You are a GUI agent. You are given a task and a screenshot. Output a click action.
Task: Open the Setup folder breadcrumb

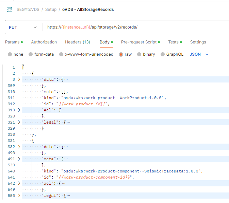coord(51,10)
